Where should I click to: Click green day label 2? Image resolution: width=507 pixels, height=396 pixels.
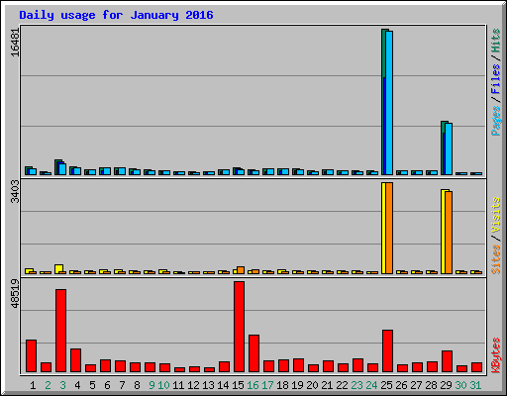click(48, 385)
